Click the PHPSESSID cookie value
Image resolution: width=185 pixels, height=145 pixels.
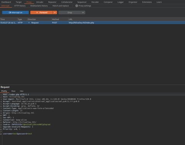36,125
